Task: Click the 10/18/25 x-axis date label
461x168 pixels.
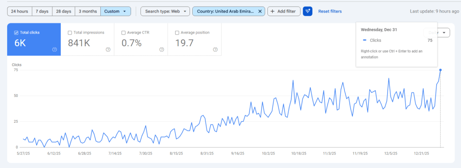Action: pyautogui.click(x=299, y=153)
